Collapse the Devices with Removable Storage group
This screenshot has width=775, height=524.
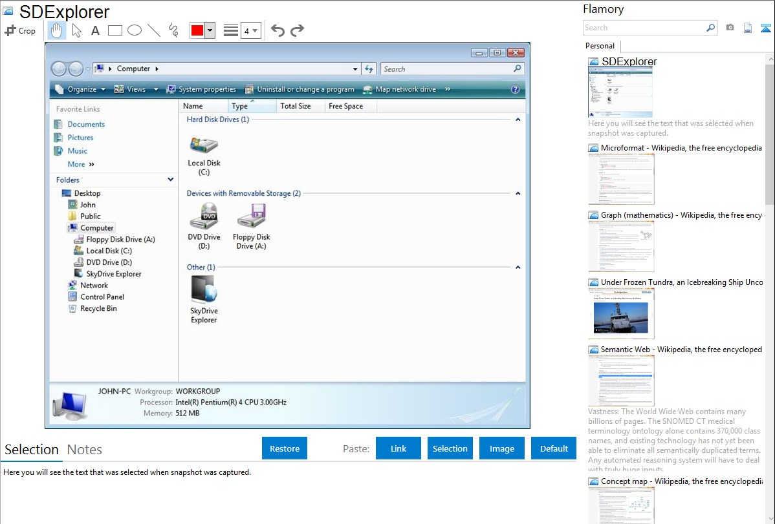click(518, 194)
